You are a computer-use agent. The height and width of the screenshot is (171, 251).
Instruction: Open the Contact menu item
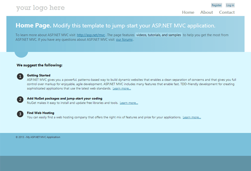227,12
